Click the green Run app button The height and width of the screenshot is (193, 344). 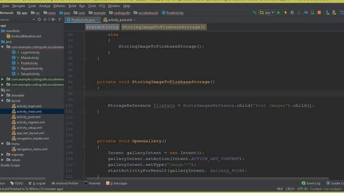278,13
